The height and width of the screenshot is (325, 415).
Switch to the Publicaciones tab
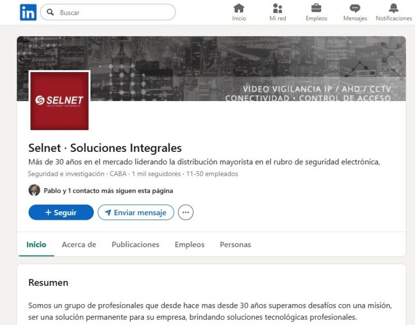click(x=135, y=245)
